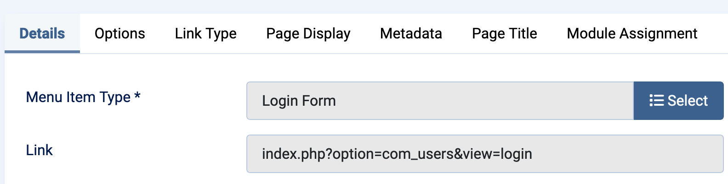Click the Link URL field
This screenshot has width=728, height=184.
point(620,154)
